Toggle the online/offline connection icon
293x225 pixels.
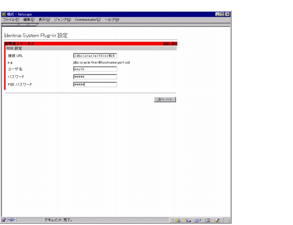tap(12, 220)
